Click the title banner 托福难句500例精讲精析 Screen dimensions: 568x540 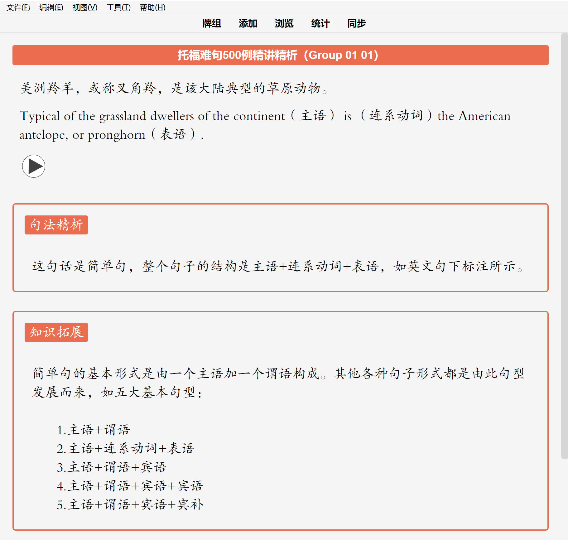281,55
